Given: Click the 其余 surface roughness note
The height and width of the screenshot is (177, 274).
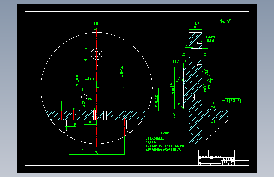Looking at the screenshot, I should (226, 20).
